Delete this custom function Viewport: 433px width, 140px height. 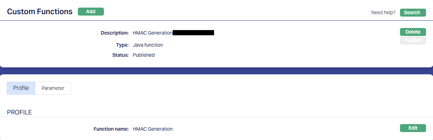413,32
